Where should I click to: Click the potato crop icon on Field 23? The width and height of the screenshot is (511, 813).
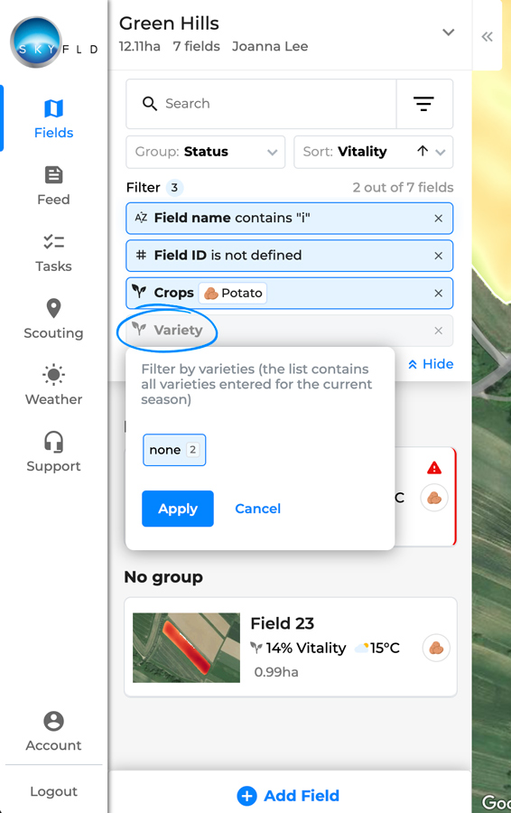click(436, 648)
